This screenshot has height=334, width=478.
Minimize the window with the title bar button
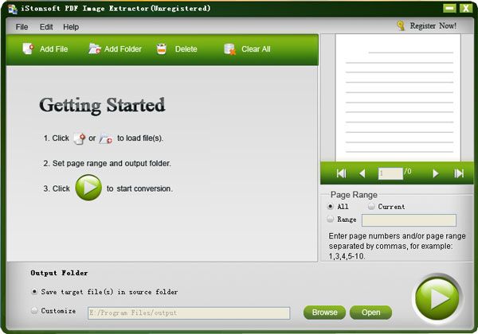pyautogui.click(x=449, y=8)
